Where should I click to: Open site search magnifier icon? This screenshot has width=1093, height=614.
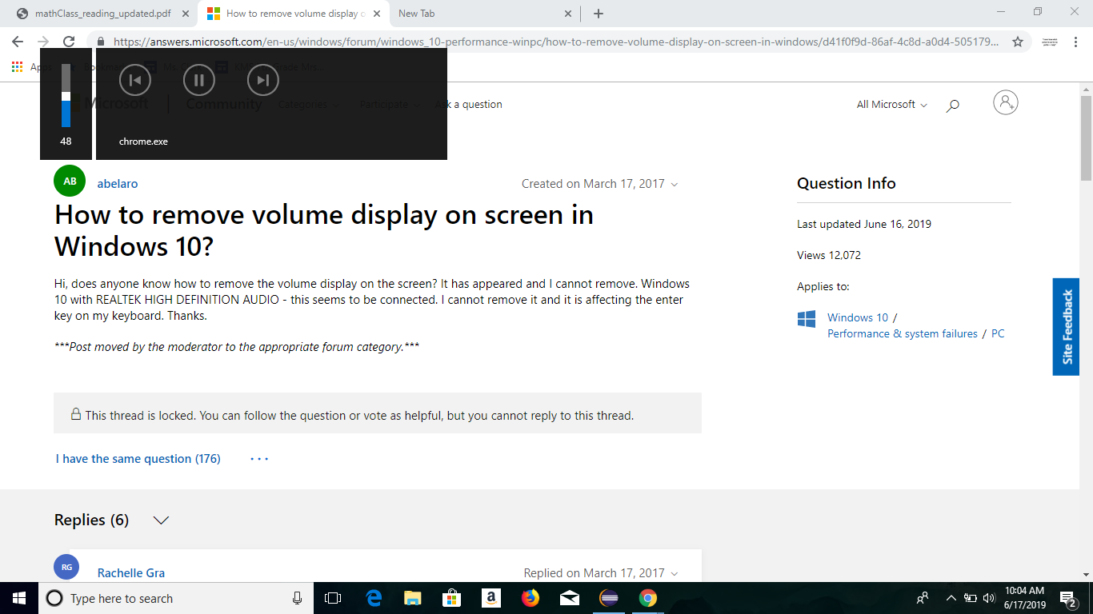point(952,105)
